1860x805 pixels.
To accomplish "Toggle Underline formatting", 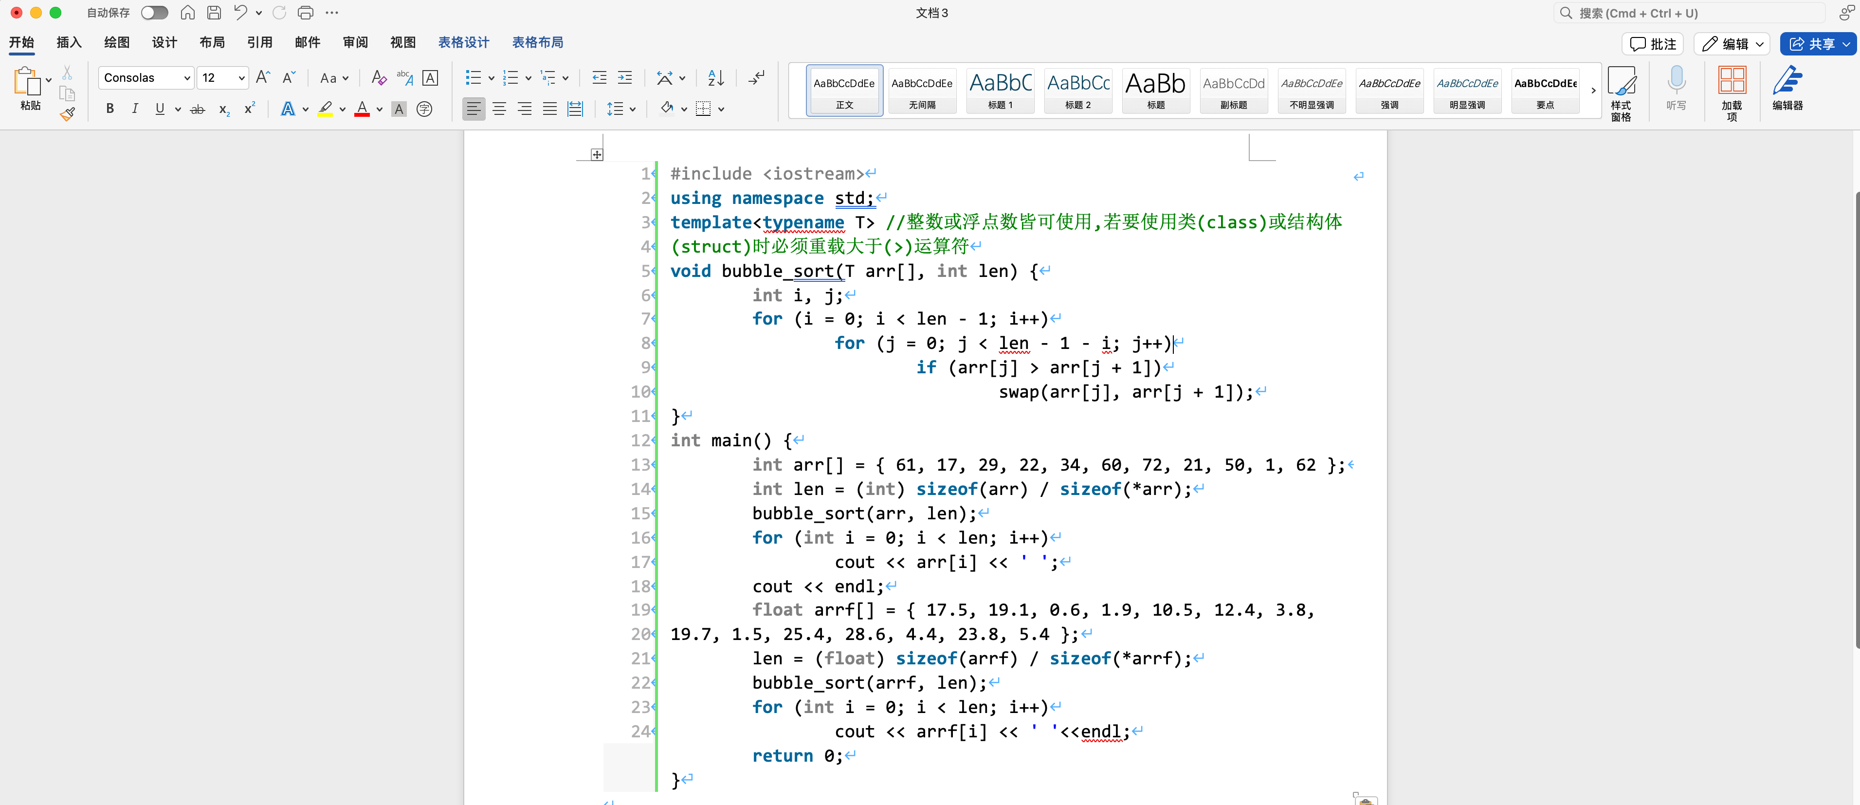I will point(160,109).
